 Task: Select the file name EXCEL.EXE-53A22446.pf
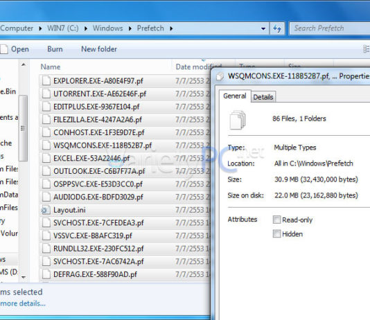coord(91,158)
